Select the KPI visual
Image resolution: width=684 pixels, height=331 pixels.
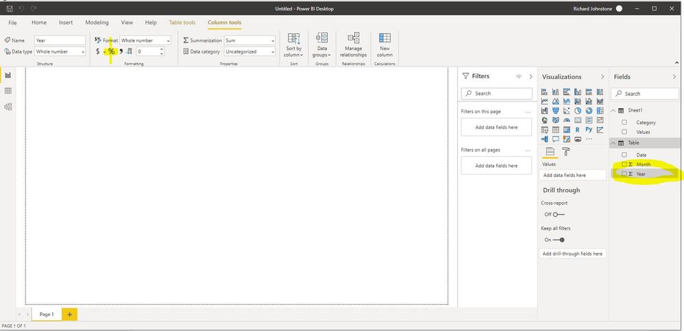pos(600,120)
